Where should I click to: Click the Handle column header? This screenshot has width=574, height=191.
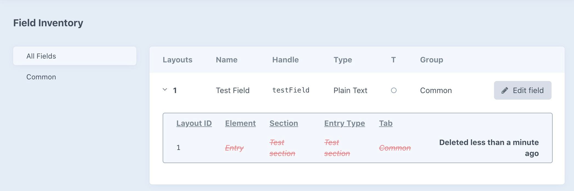[285, 60]
